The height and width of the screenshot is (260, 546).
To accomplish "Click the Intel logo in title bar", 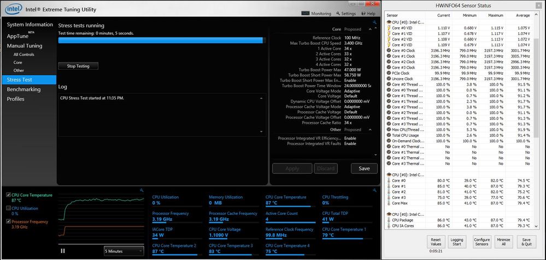I will [x=13, y=9].
